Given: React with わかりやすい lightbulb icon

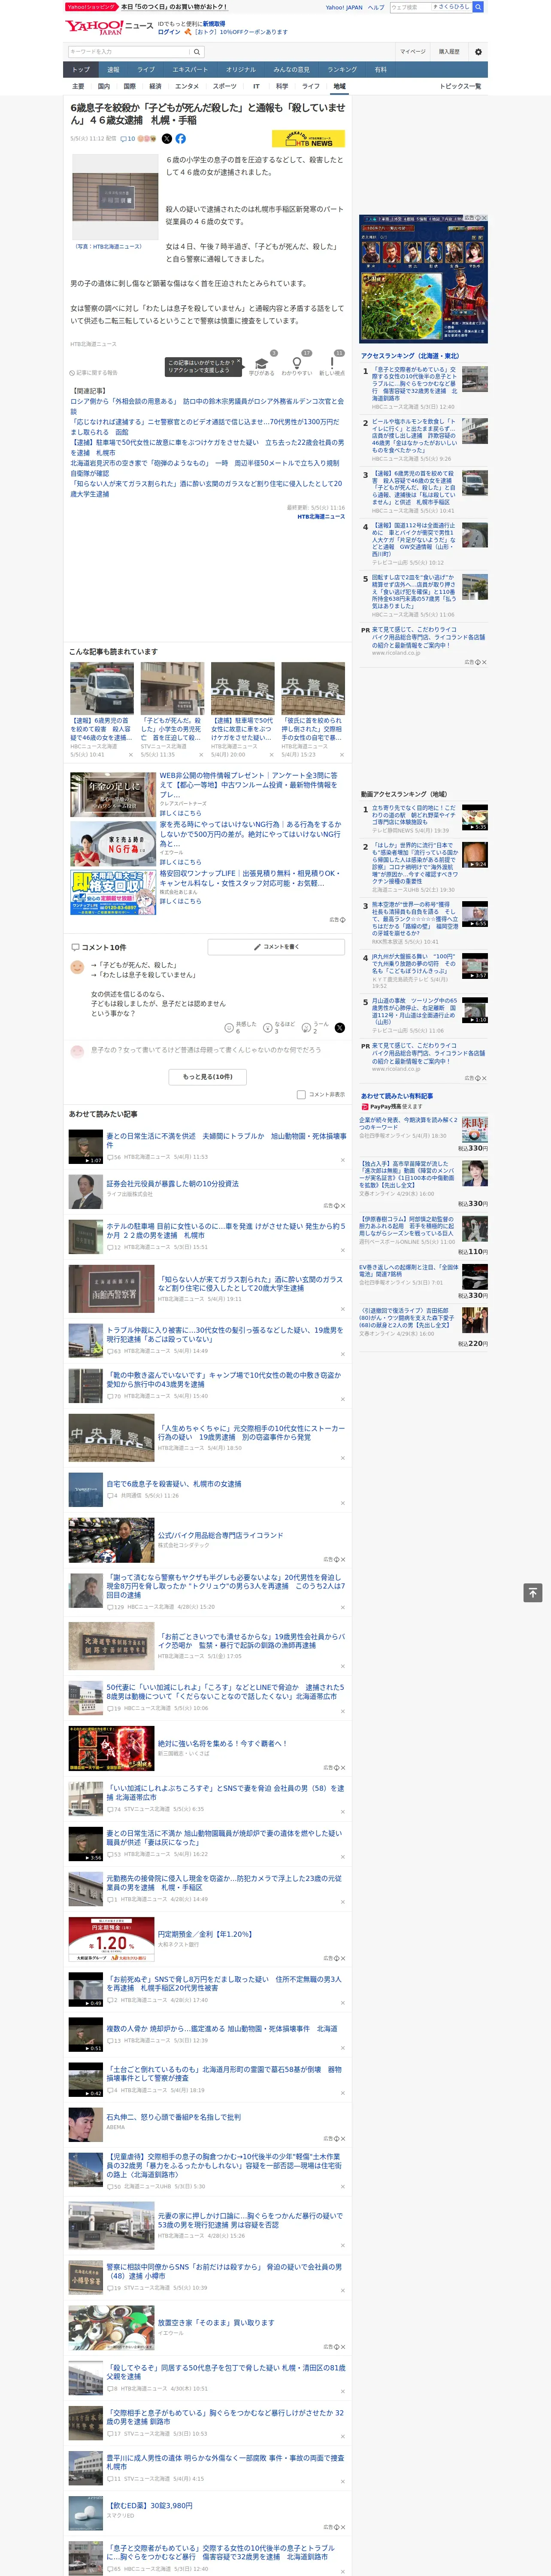Looking at the screenshot, I should tap(297, 364).
